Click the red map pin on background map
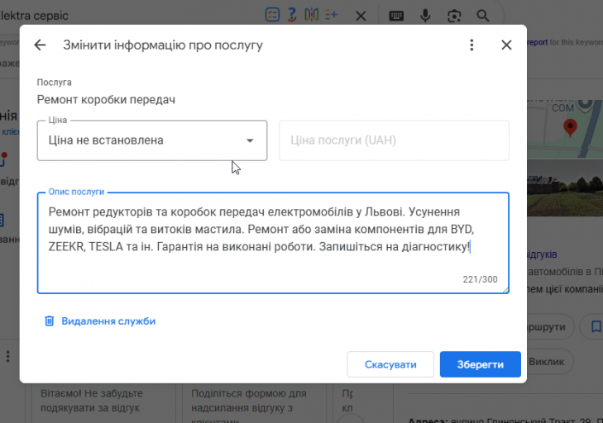 click(570, 127)
